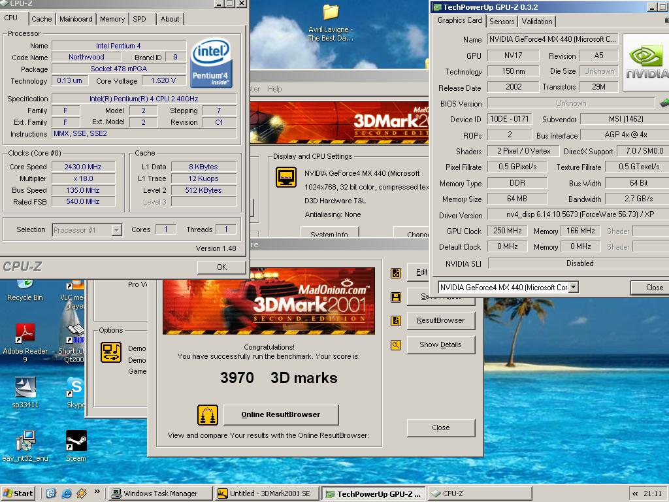Open the Processor #1 selection dropdown
The height and width of the screenshot is (502, 669).
pos(116,230)
